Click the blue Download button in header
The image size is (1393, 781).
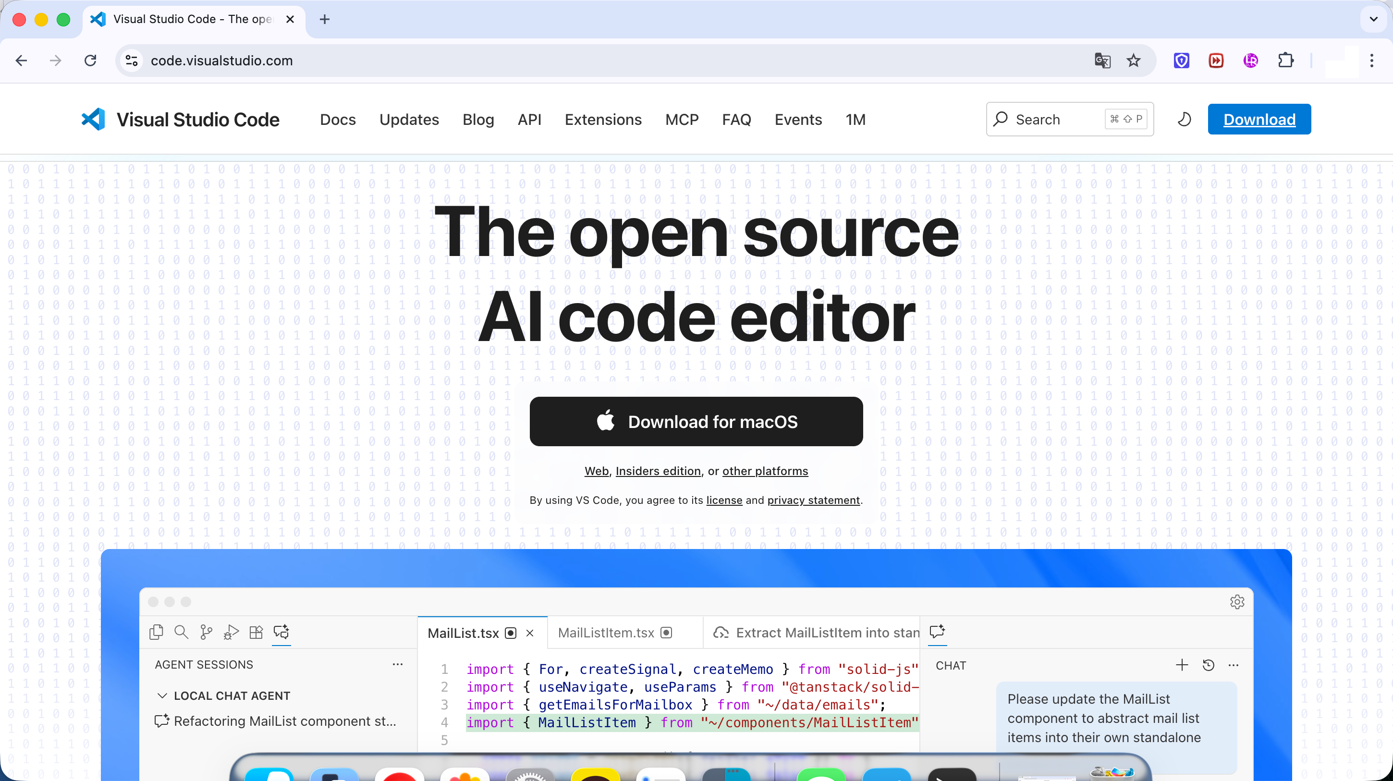coord(1259,119)
